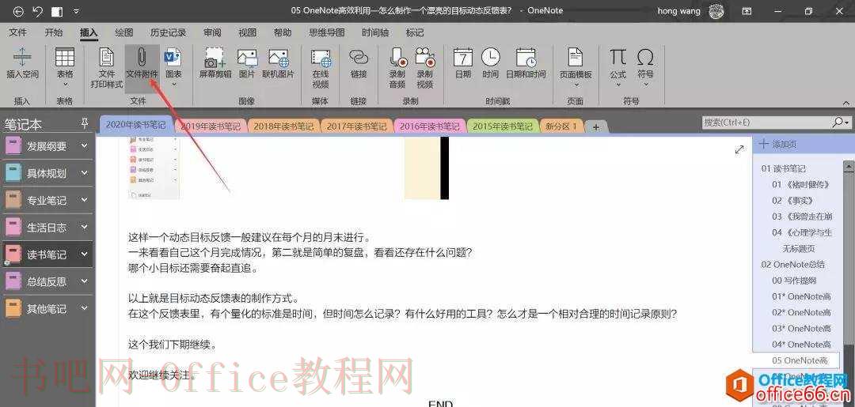855x407 pixels.
Task: Open the 专业笔记 notebook
Action: point(47,200)
